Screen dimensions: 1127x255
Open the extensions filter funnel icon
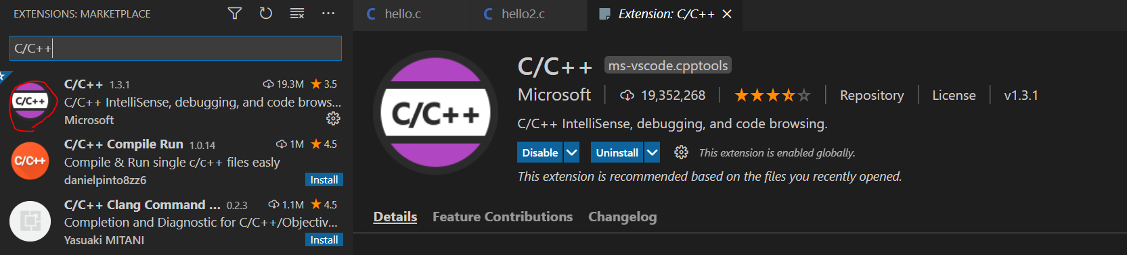234,13
